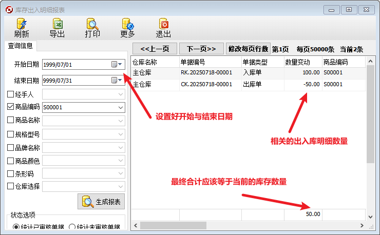
Task: Expand the 商品名称 dropdown list
Action: (121, 121)
